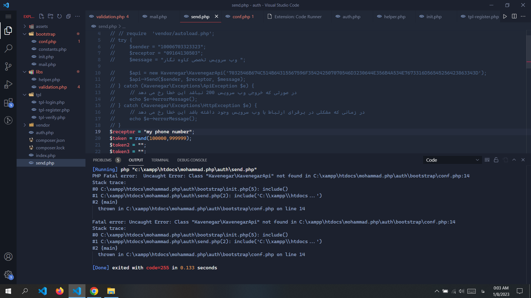Open the Git Graph activity bar icon

(8, 120)
